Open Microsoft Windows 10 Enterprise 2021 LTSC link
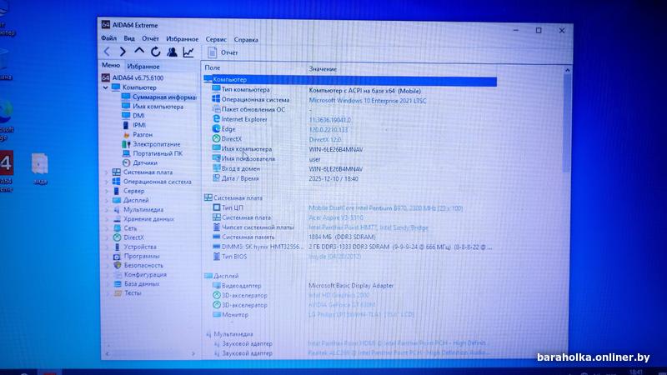Screen dimensions: 667x375 click(x=367, y=101)
